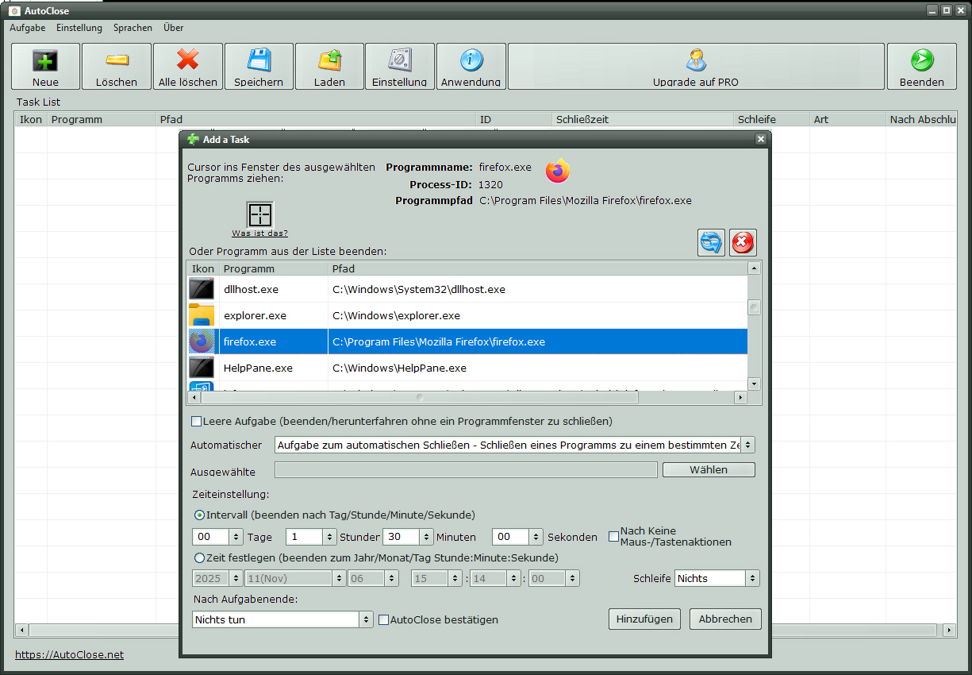
Task: Enable the Leere Aufgabe checkbox
Action: [197, 421]
